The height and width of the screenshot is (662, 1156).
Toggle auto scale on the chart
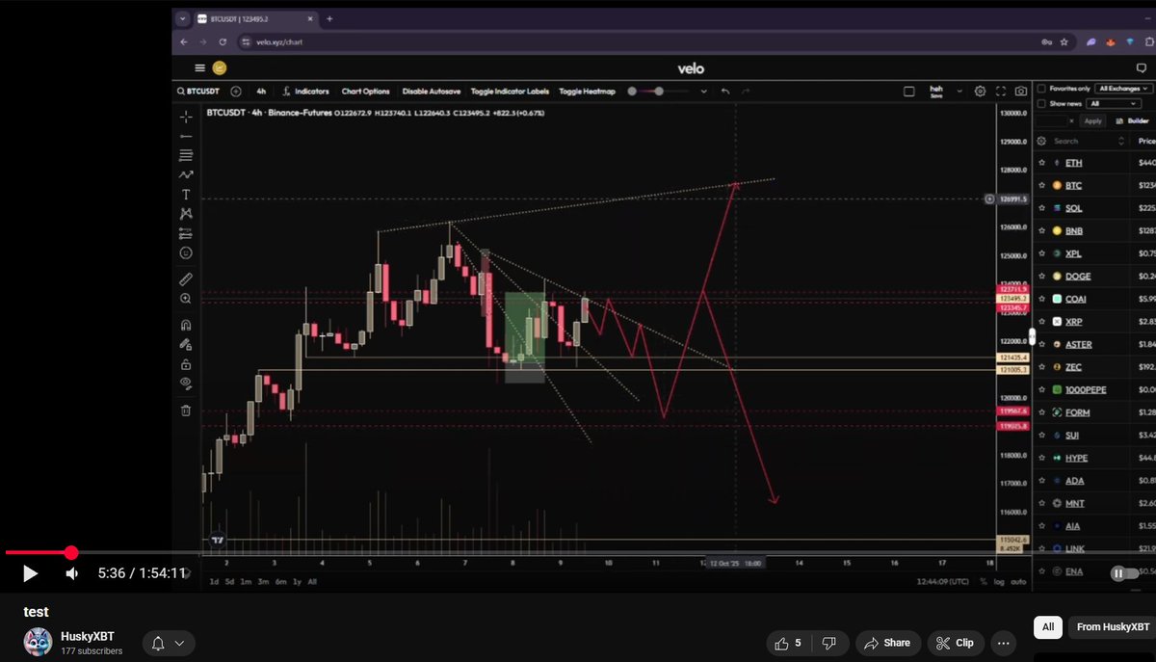(x=1018, y=582)
